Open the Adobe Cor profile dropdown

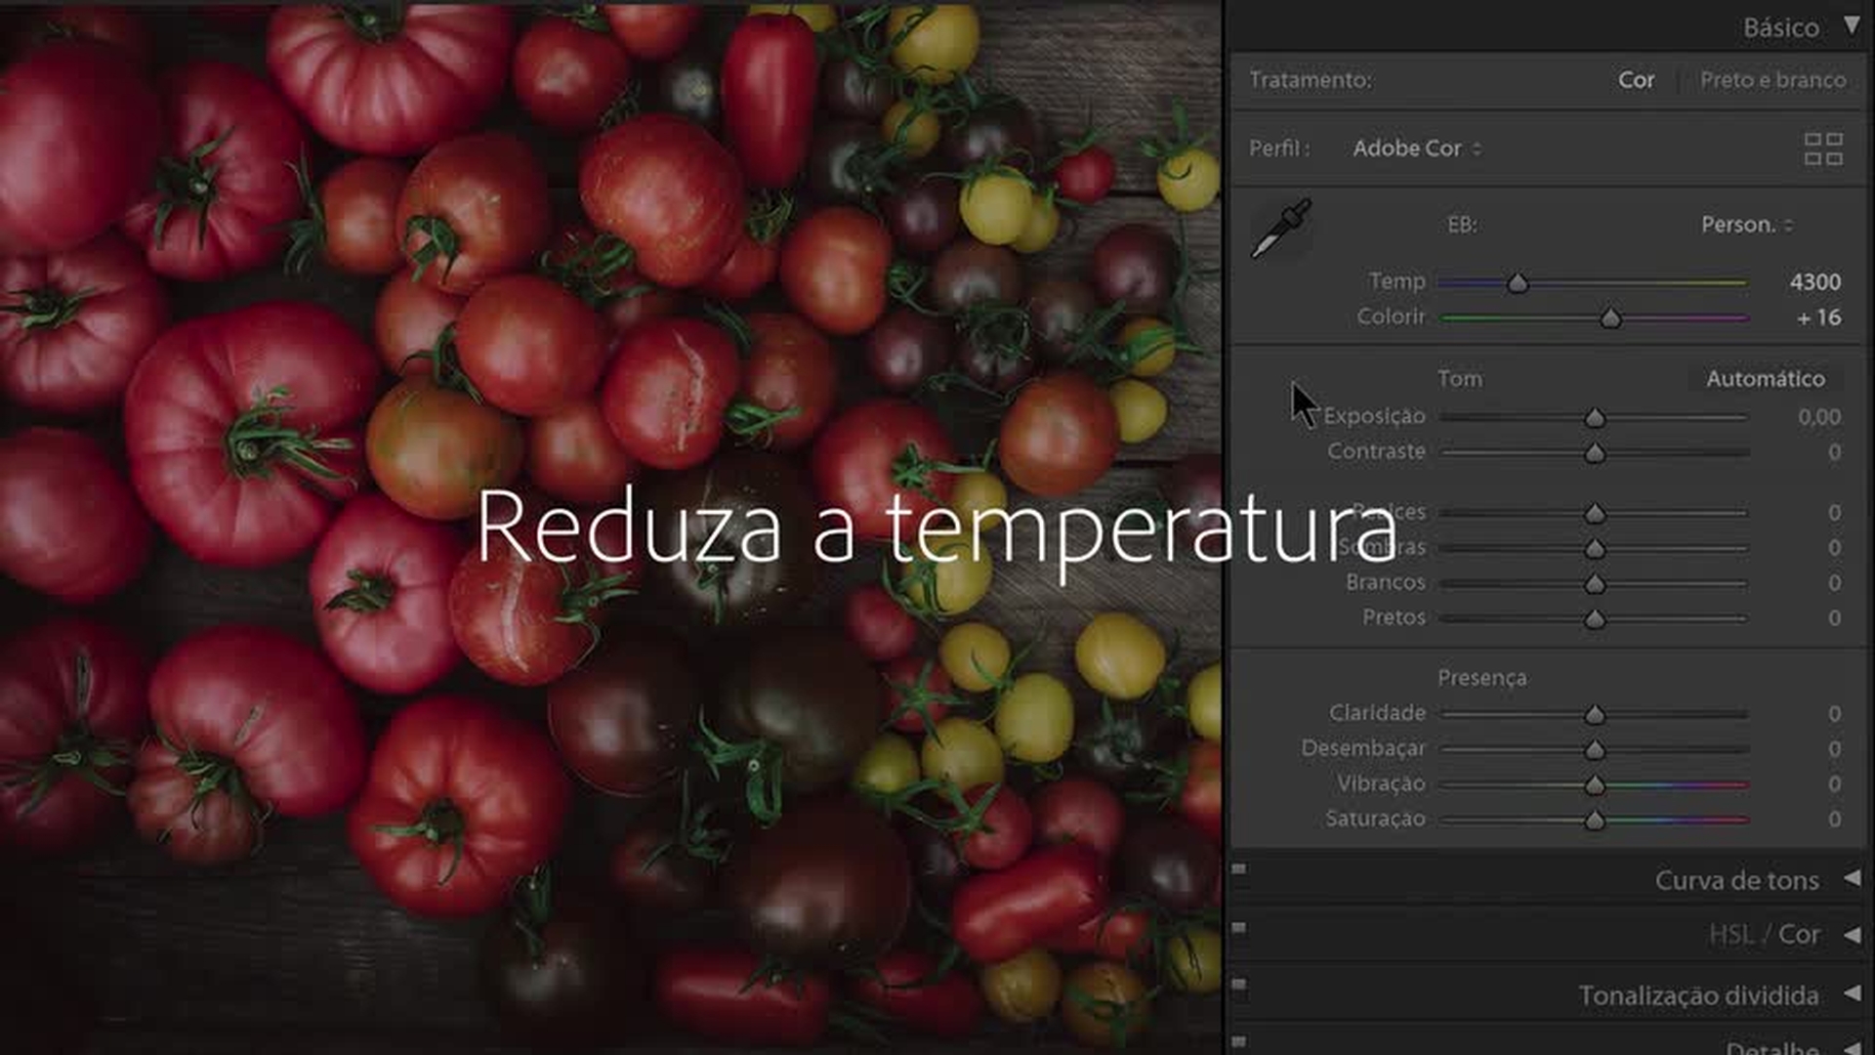[1416, 148]
